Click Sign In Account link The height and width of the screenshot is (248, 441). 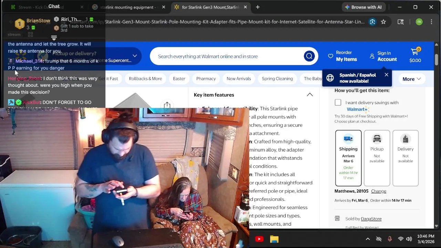(x=387, y=56)
